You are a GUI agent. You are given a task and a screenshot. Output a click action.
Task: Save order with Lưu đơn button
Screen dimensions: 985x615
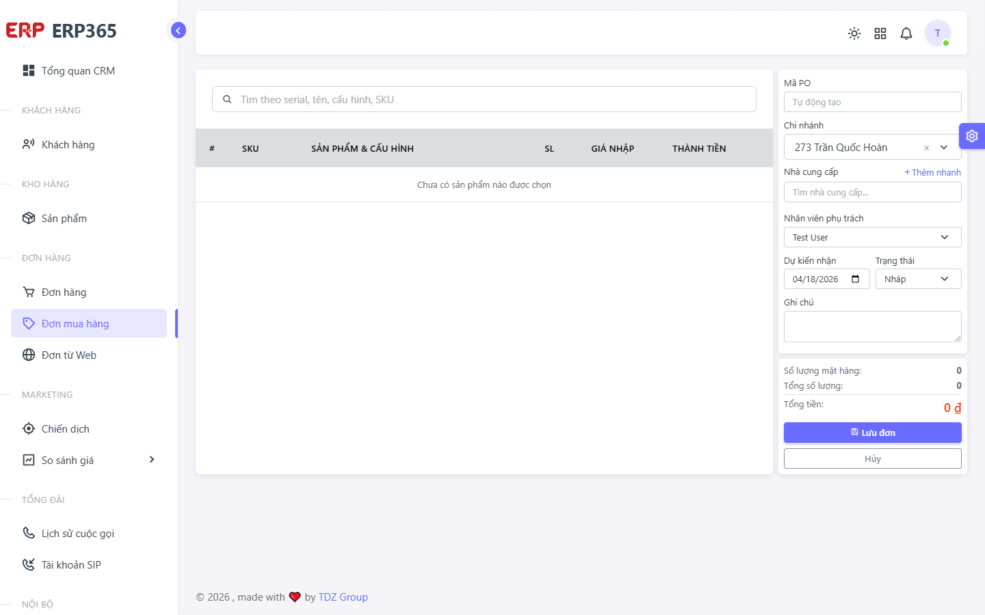click(x=873, y=433)
